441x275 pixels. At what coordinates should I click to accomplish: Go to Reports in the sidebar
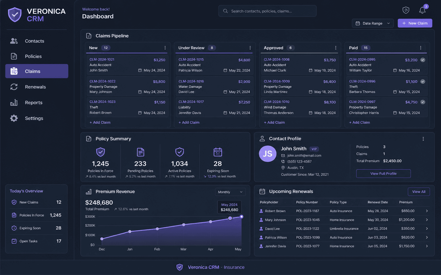37,103
